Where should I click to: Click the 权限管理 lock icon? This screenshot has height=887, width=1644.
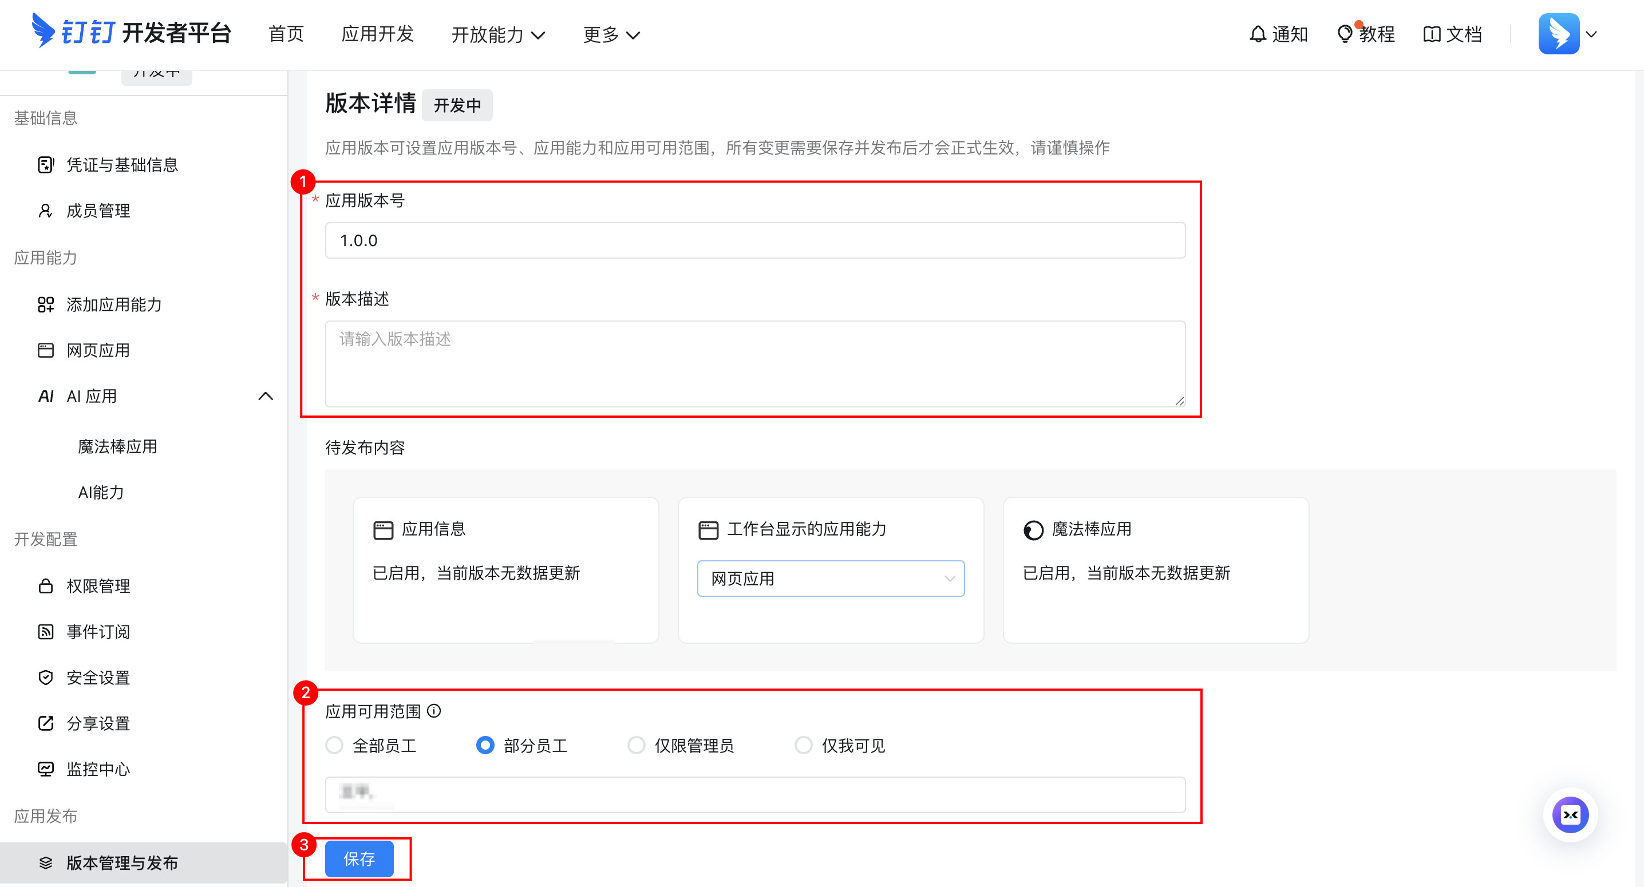pyautogui.click(x=45, y=586)
